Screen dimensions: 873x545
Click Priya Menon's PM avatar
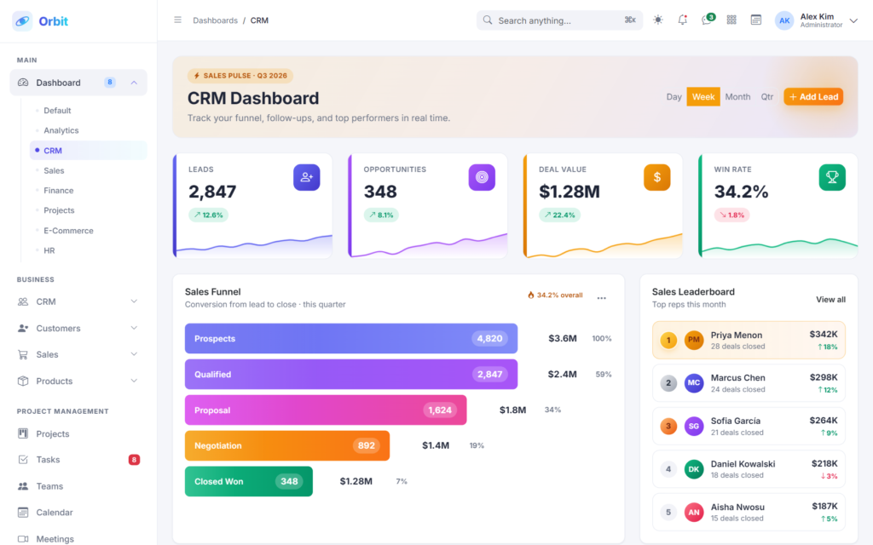point(694,341)
